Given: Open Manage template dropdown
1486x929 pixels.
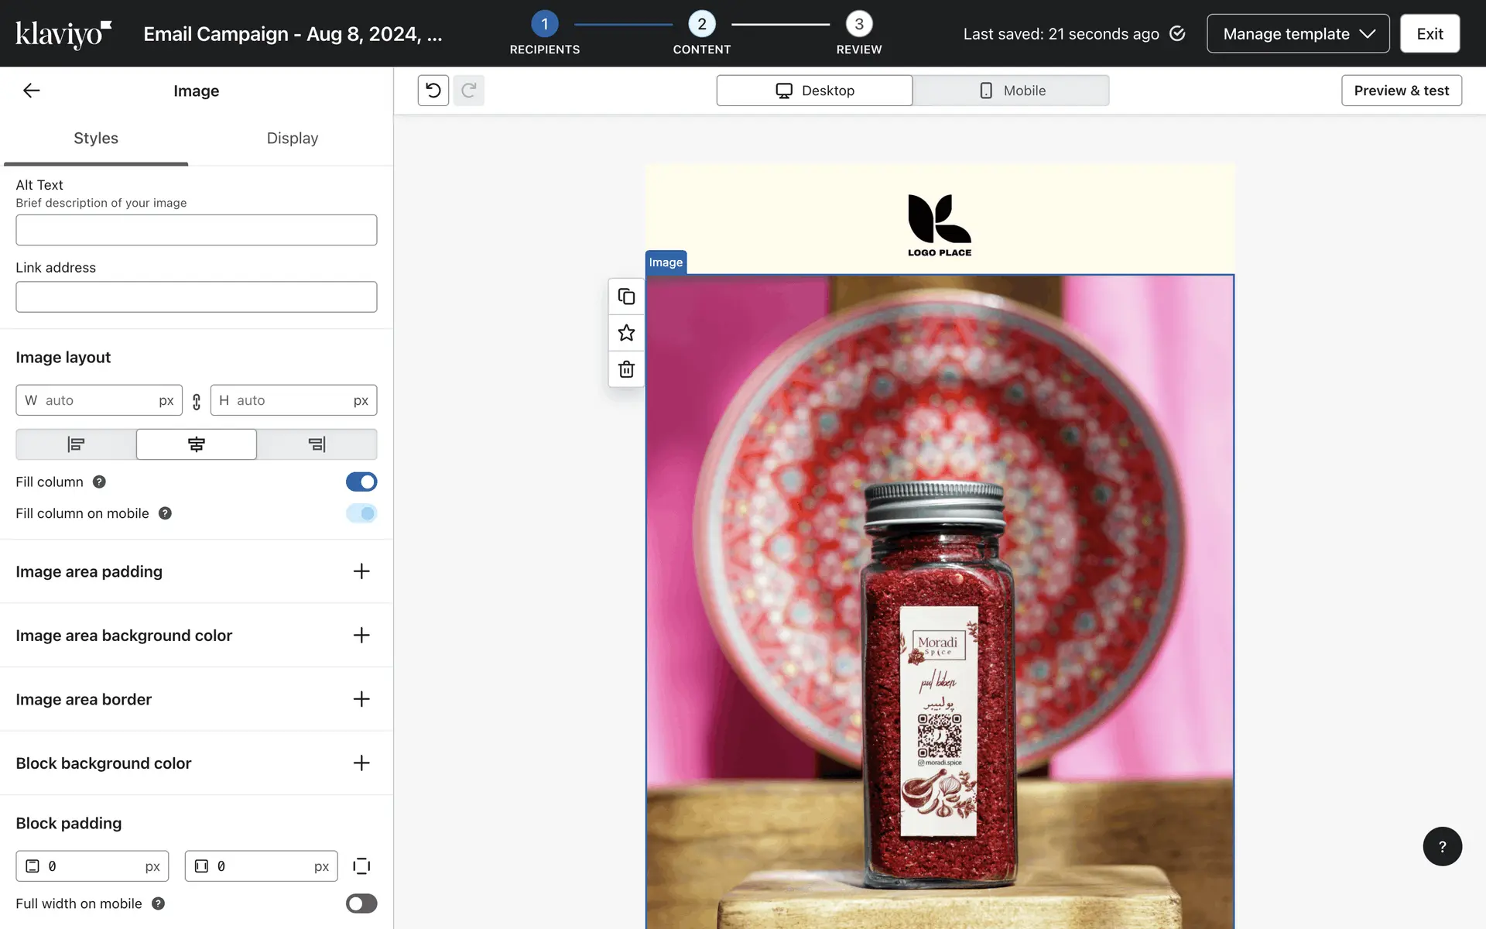Looking at the screenshot, I should 1298,33.
